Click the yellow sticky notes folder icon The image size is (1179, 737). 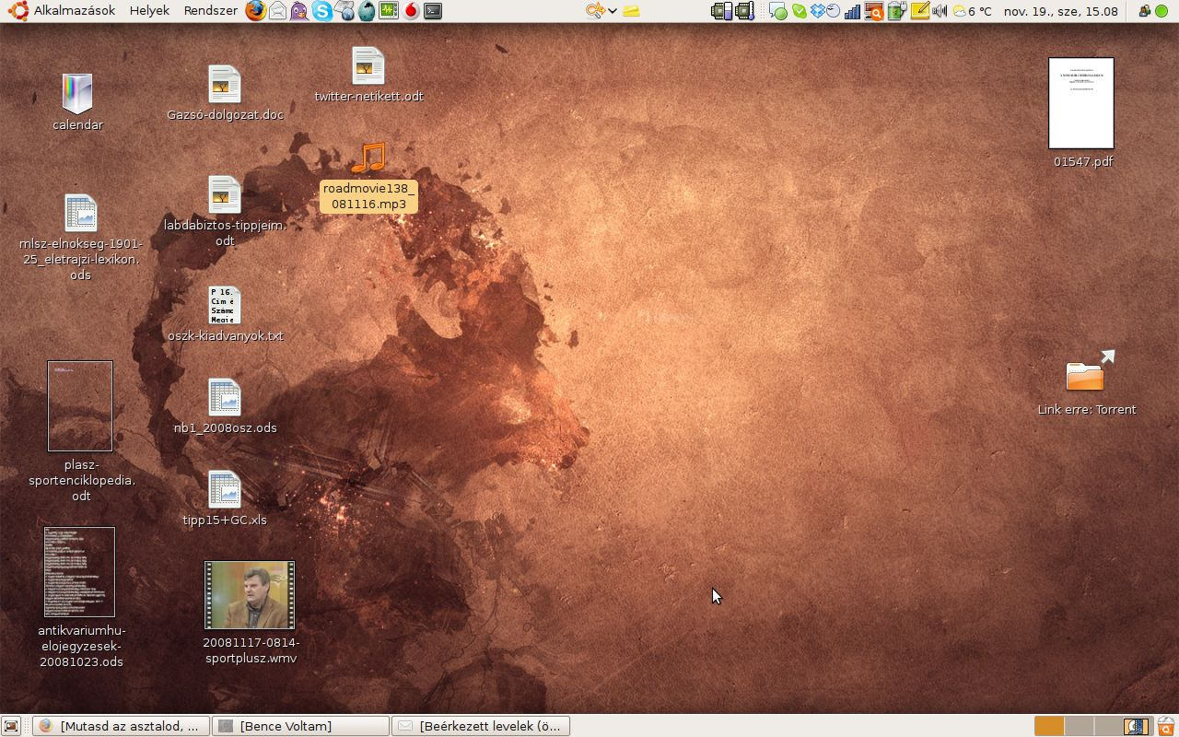coord(631,11)
